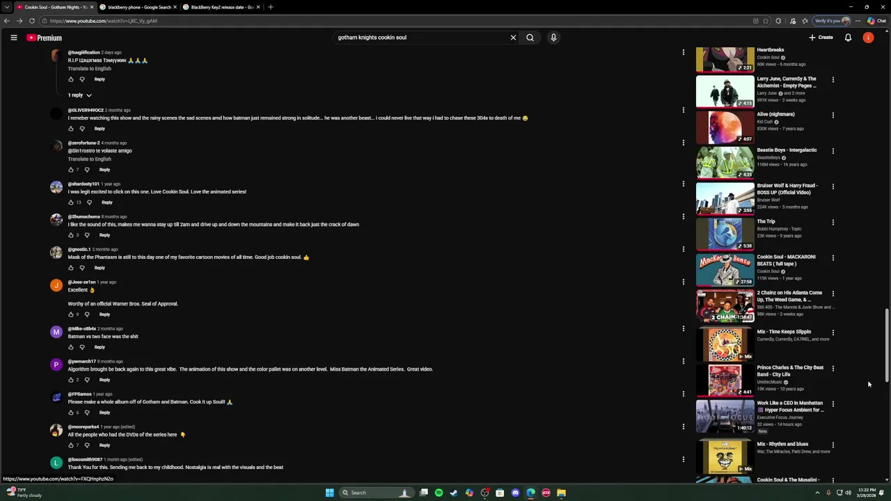891x501 pixels.
Task: Open options for Cookin Soul MACKARONI BEATS
Action: point(833,257)
